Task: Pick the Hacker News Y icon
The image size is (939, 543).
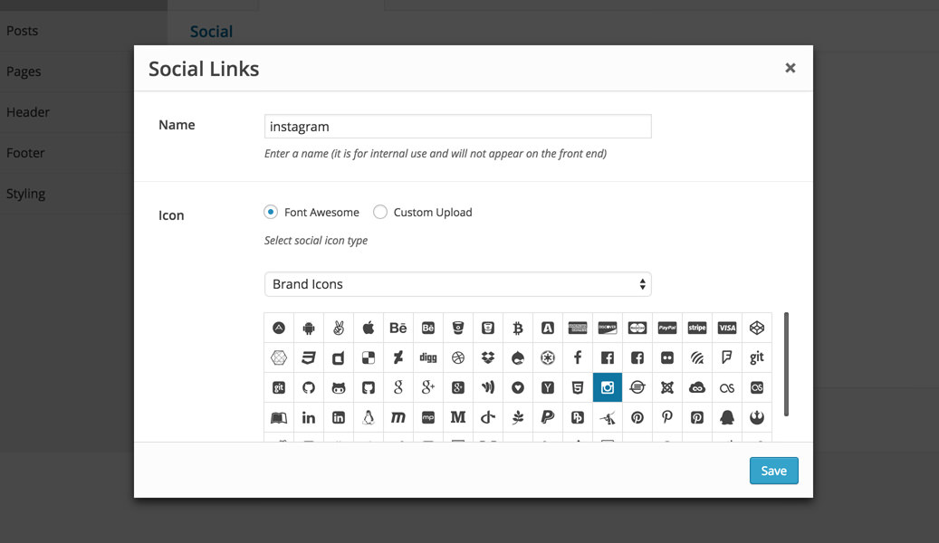Action: point(547,387)
